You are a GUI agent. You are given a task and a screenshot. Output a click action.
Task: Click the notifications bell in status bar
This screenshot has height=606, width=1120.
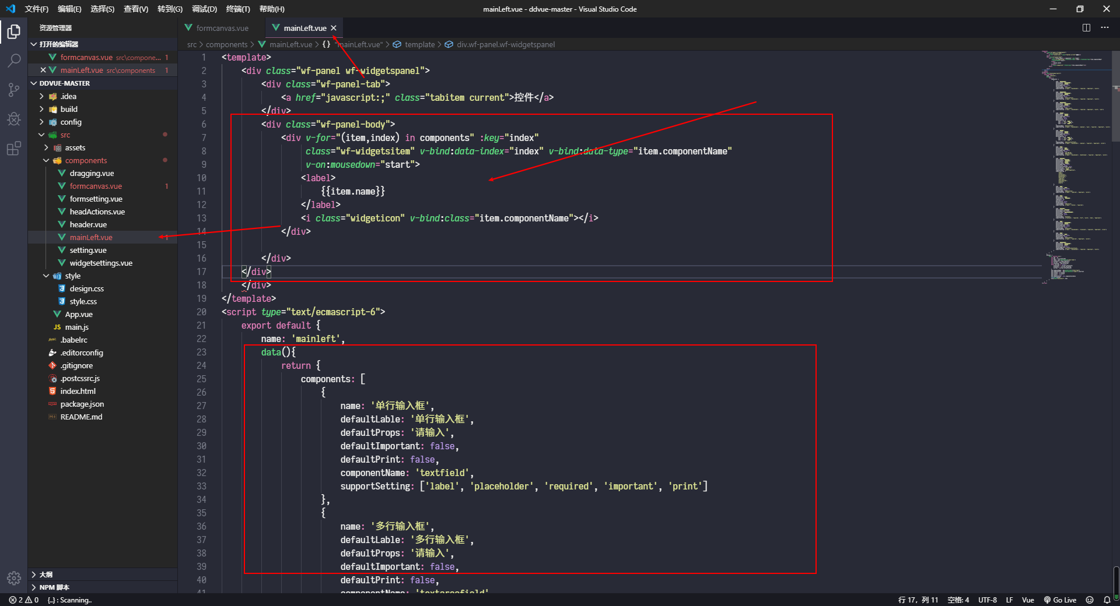click(x=1107, y=600)
